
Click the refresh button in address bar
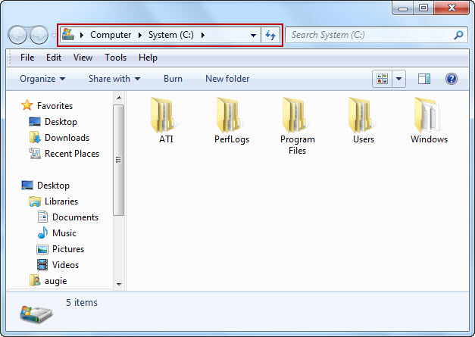pyautogui.click(x=270, y=35)
